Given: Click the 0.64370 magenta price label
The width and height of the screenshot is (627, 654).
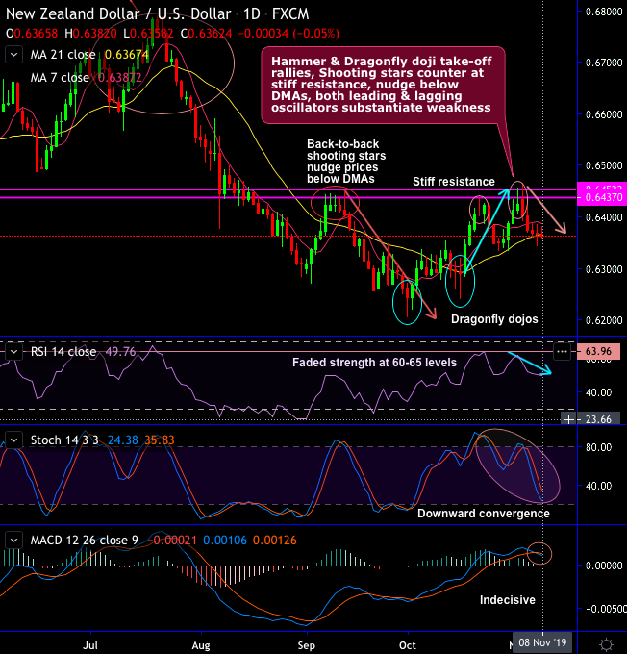Looking at the screenshot, I should tap(602, 197).
